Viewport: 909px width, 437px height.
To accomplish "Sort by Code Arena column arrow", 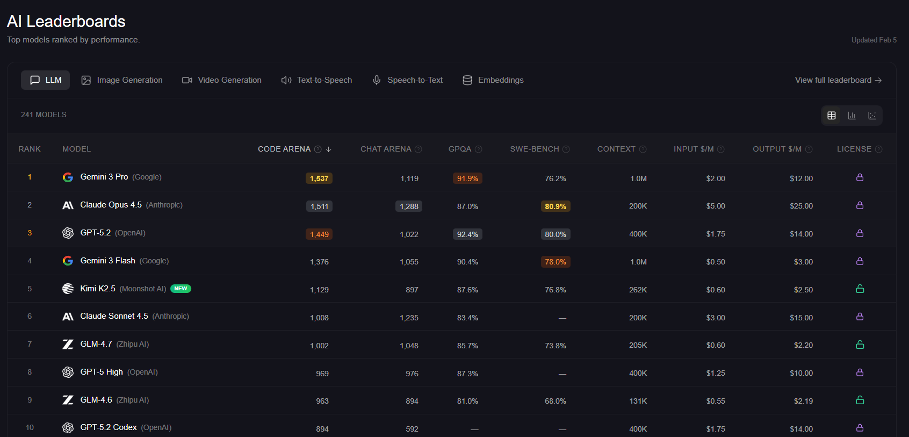I will (329, 149).
